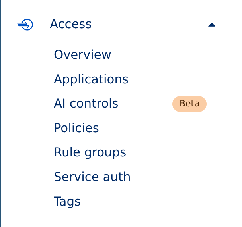Choose the Applications submenu entry
Screen dimensions: 242x227
(91, 79)
